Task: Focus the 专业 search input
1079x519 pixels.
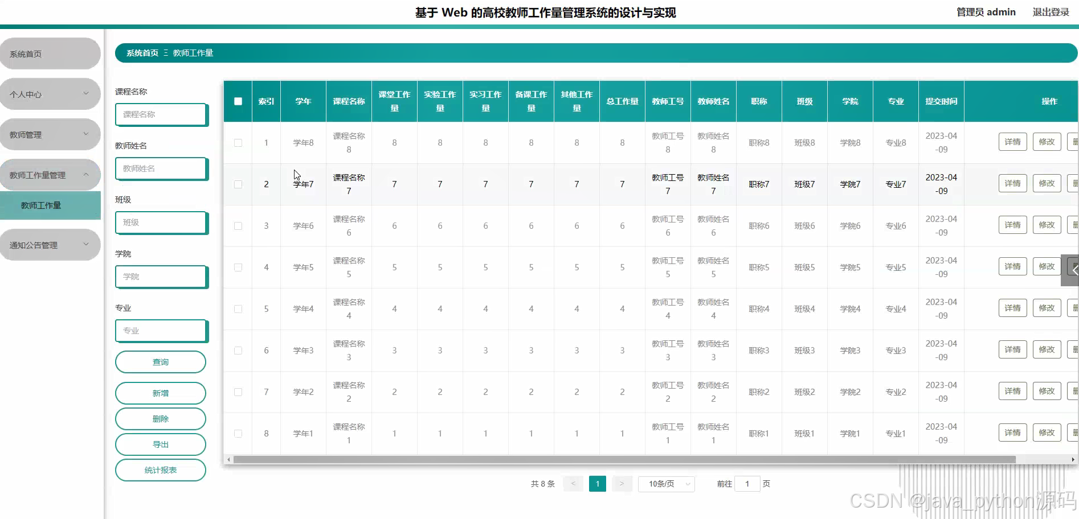Action: point(162,331)
